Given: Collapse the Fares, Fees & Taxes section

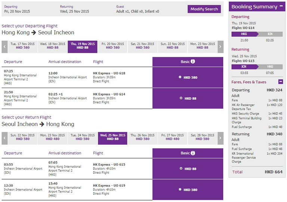Looking at the screenshot, I should click(281, 82).
